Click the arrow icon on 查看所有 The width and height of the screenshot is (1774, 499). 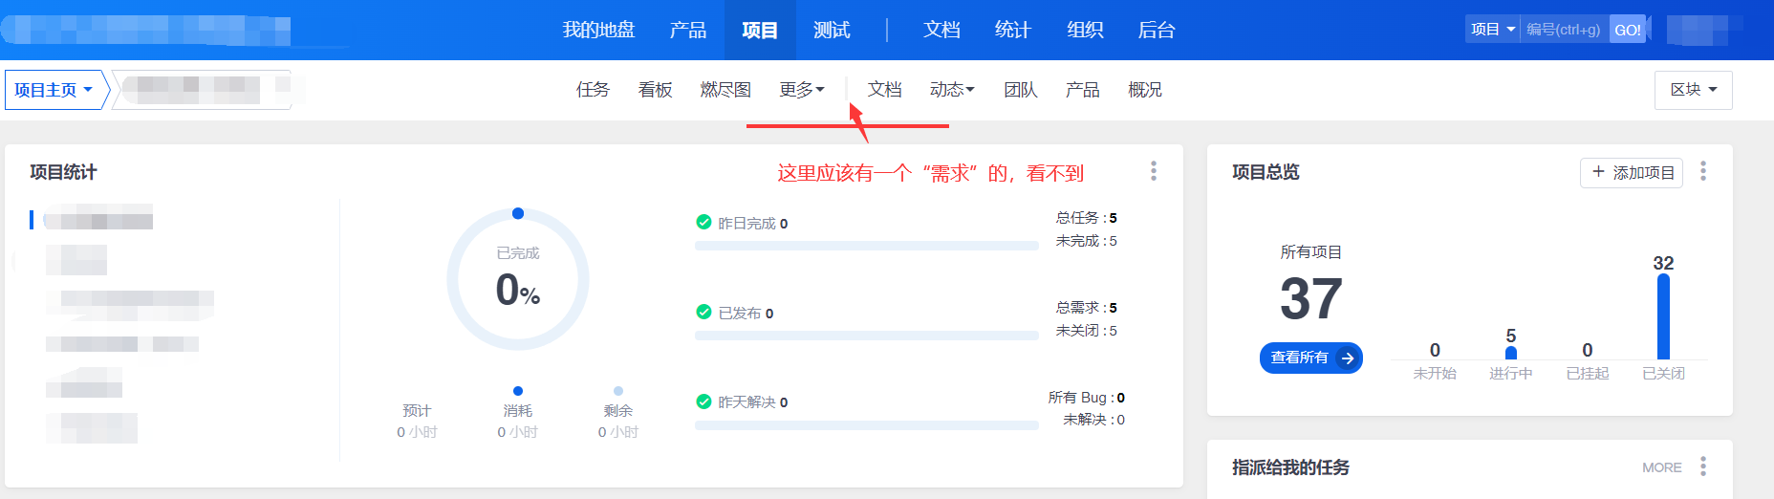click(1348, 358)
